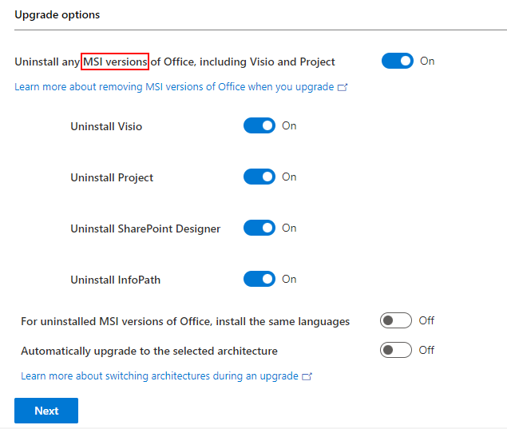
Task: Toggle off Uninstall Project
Action: (259, 177)
